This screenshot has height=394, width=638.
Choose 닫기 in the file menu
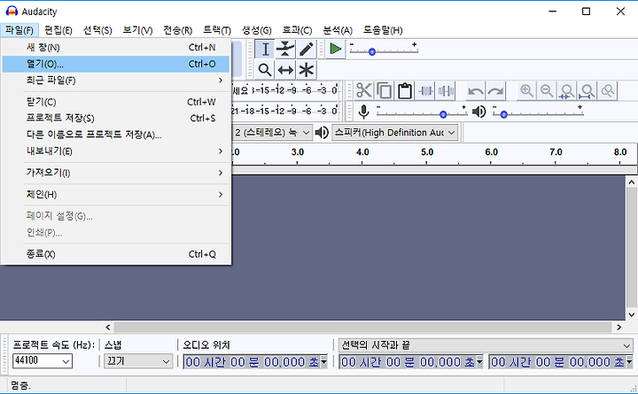click(115, 102)
